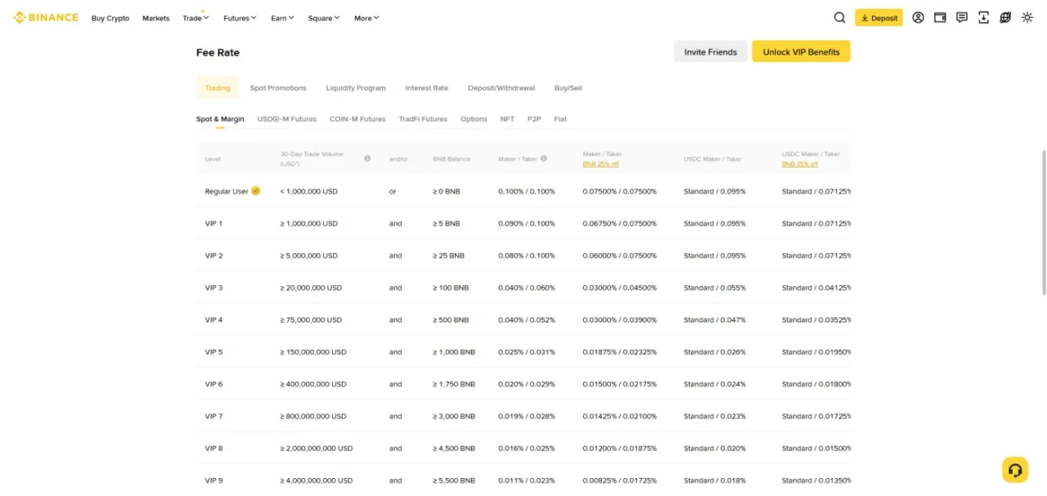
Task: Open the search magnifier icon
Action: [x=839, y=18]
